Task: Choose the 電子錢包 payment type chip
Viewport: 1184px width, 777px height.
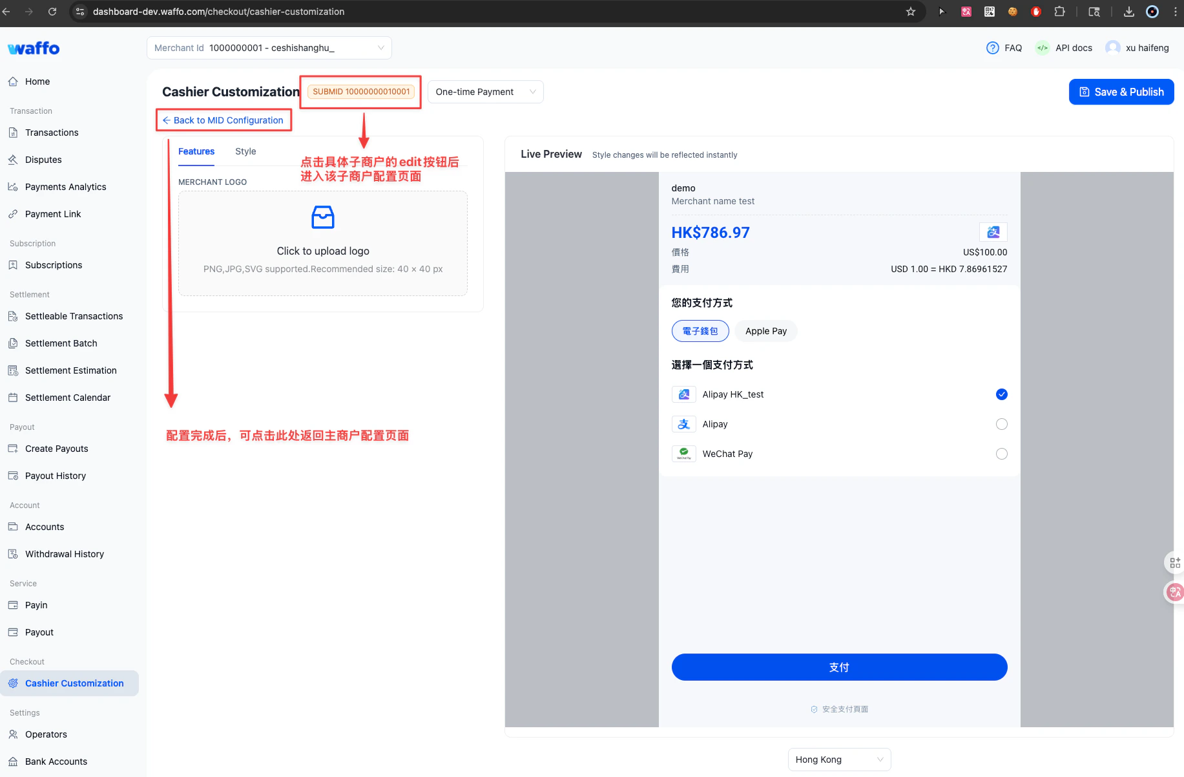Action: [700, 331]
